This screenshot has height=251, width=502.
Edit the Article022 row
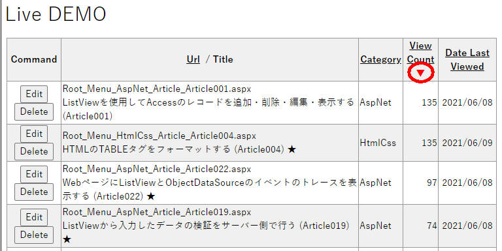tap(34, 174)
